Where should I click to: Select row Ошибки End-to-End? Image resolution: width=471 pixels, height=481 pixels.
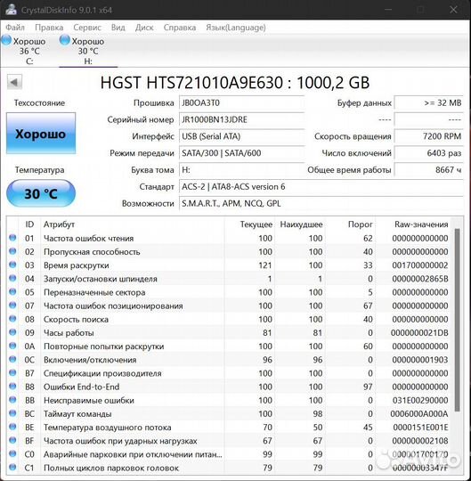(229, 387)
